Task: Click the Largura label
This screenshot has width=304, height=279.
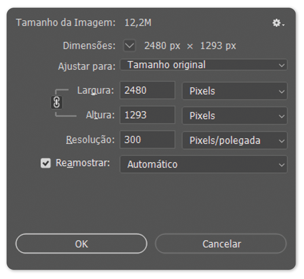Action: click(x=96, y=91)
